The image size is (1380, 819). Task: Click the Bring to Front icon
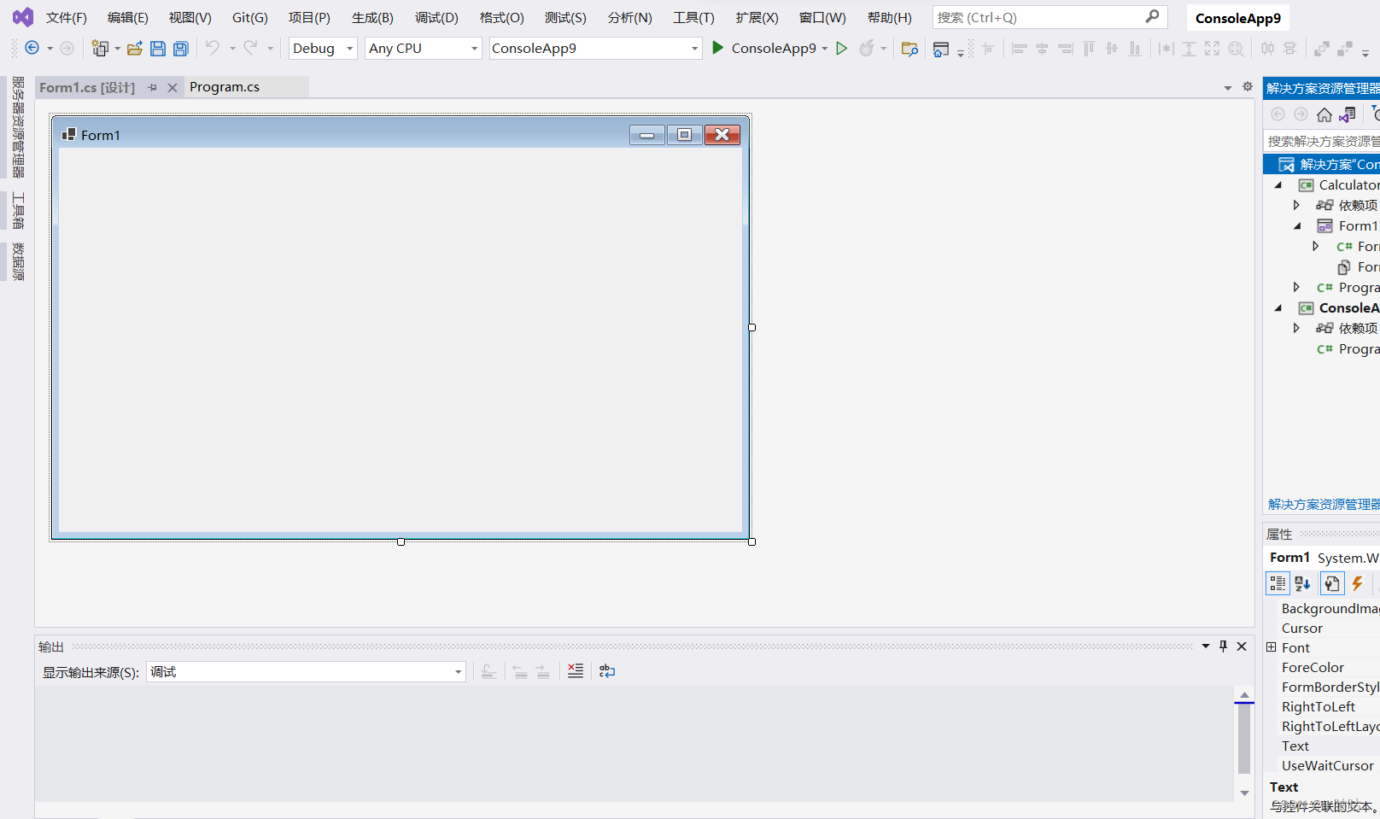coord(1321,49)
